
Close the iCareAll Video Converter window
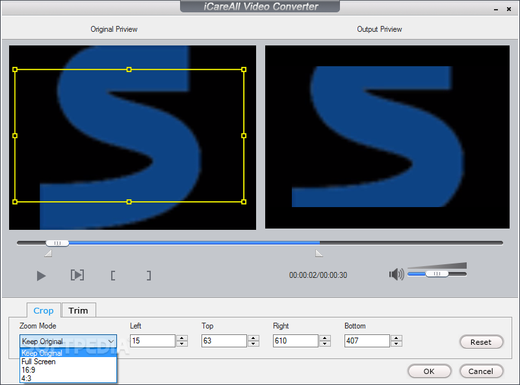coord(509,9)
